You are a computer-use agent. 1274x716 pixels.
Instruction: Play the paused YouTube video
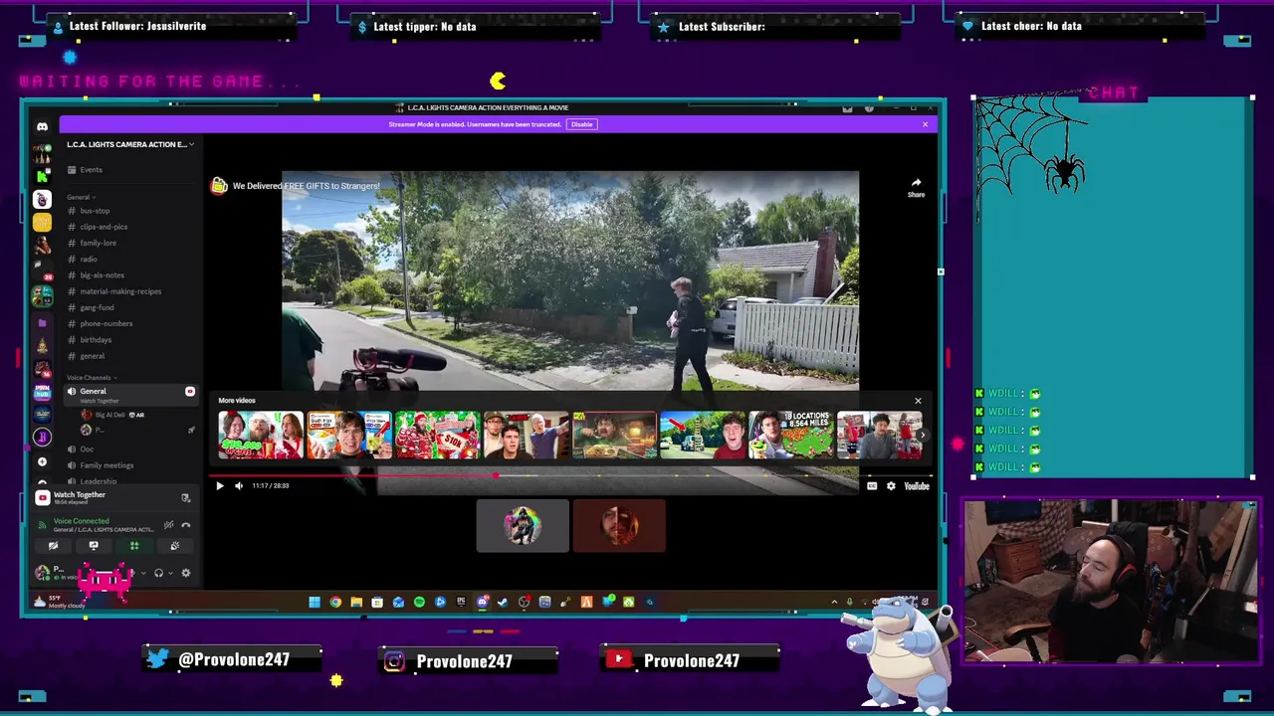click(x=220, y=486)
